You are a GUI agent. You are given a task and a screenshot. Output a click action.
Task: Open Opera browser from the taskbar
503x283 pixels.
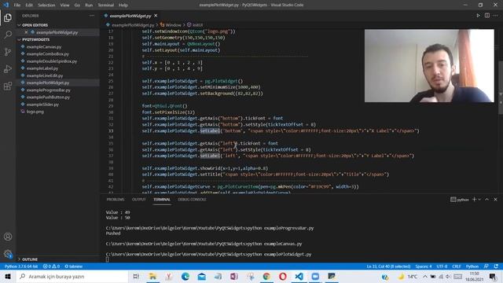(x=283, y=276)
